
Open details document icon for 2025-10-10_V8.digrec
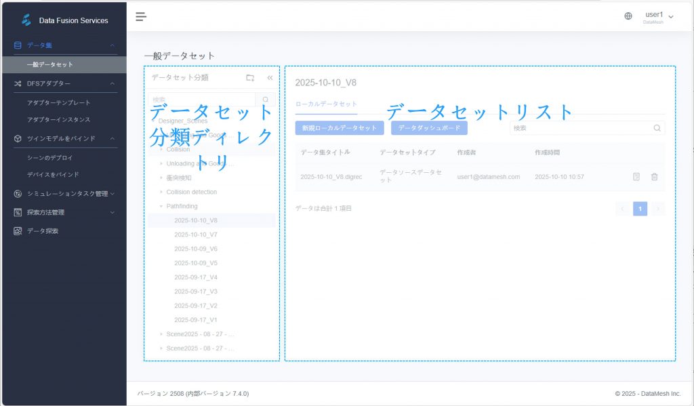coord(636,177)
